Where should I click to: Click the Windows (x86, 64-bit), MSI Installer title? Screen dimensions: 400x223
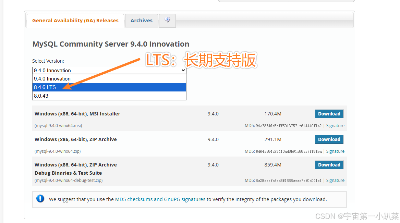[x=77, y=114]
